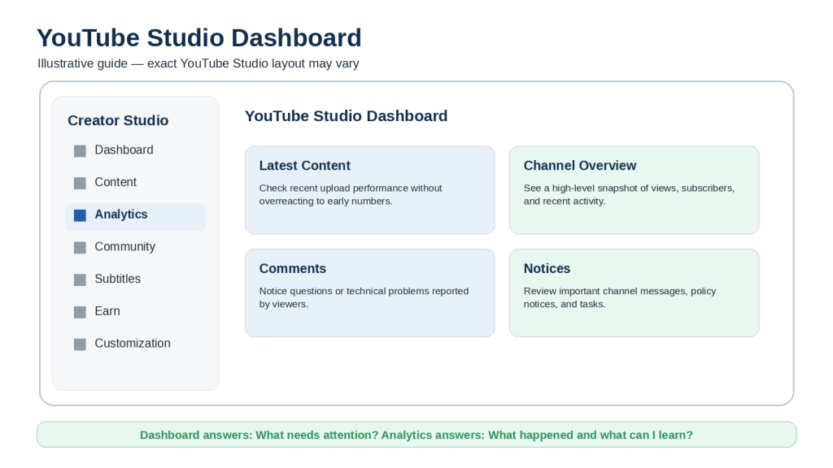This screenshot has width=833, height=468.
Task: Select the highlighted Analytics menu entry
Action: tap(136, 216)
